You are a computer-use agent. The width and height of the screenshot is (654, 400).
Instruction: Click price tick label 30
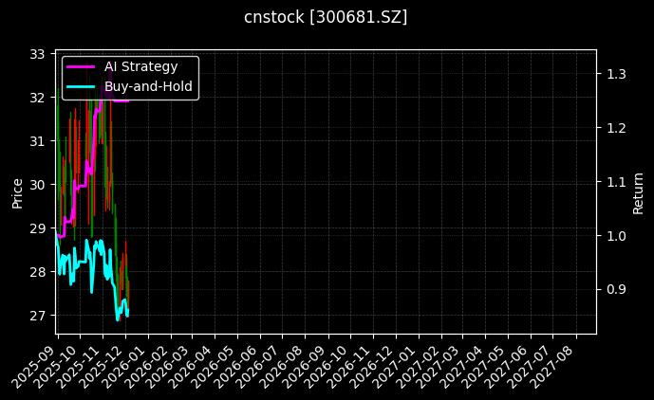click(37, 185)
